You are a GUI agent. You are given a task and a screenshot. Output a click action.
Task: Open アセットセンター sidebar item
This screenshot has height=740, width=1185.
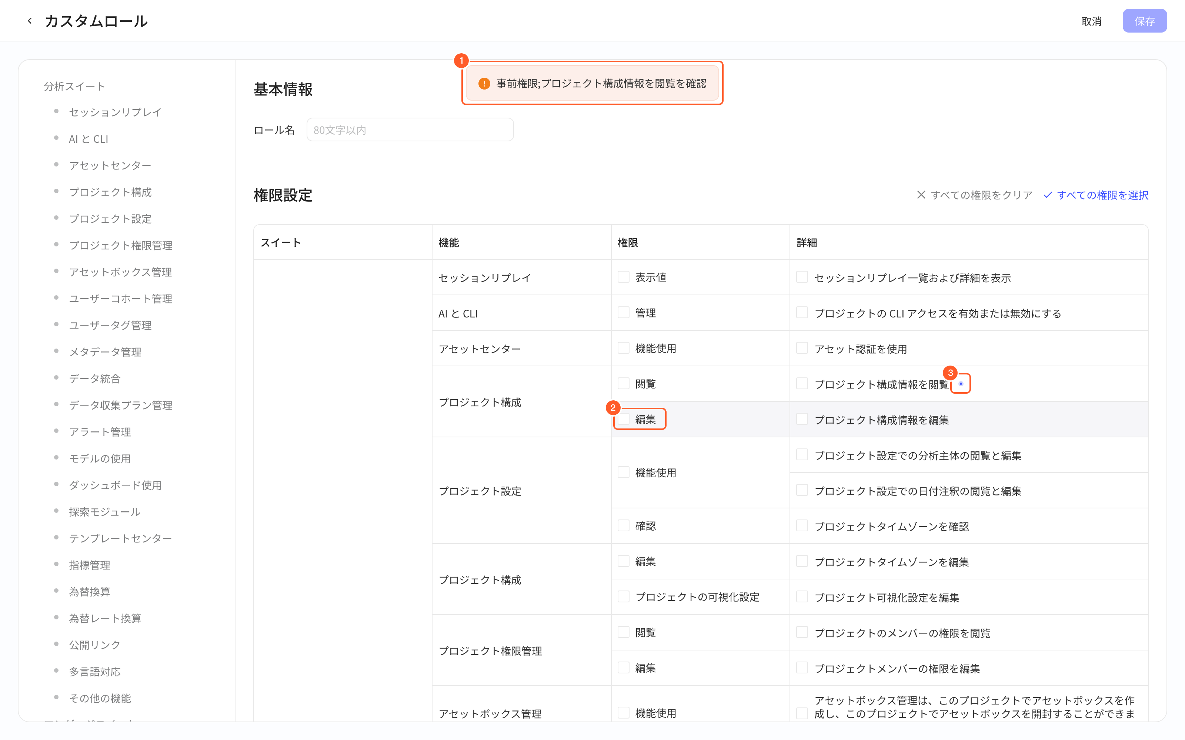click(110, 165)
